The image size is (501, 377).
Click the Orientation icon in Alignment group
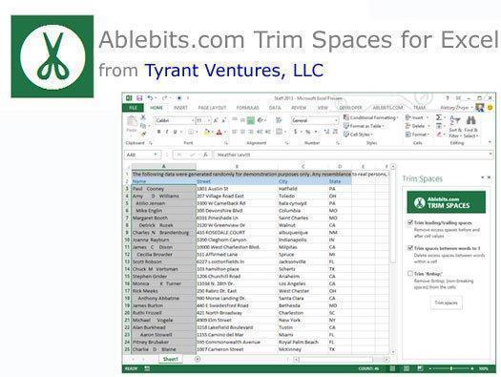coord(261,120)
